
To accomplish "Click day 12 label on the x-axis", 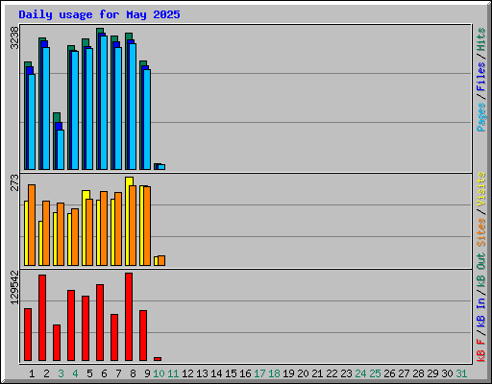I will 187,373.
